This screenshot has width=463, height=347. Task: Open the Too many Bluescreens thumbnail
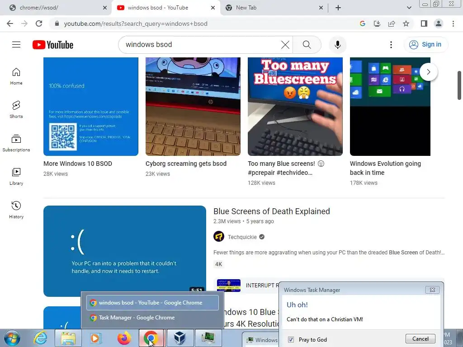[x=295, y=107]
